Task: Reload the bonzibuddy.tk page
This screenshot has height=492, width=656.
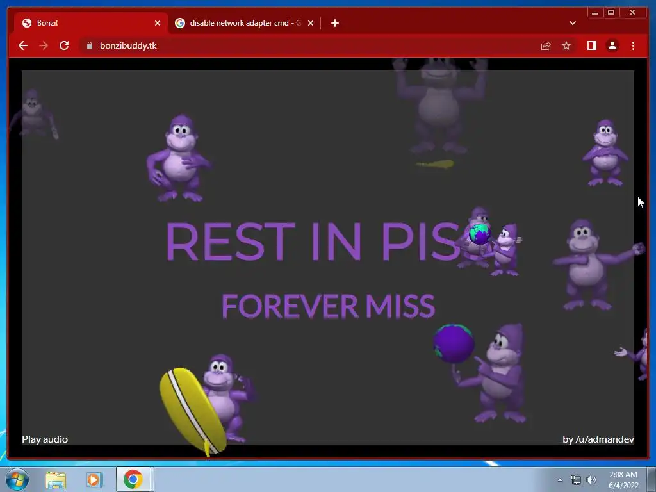Action: point(64,45)
